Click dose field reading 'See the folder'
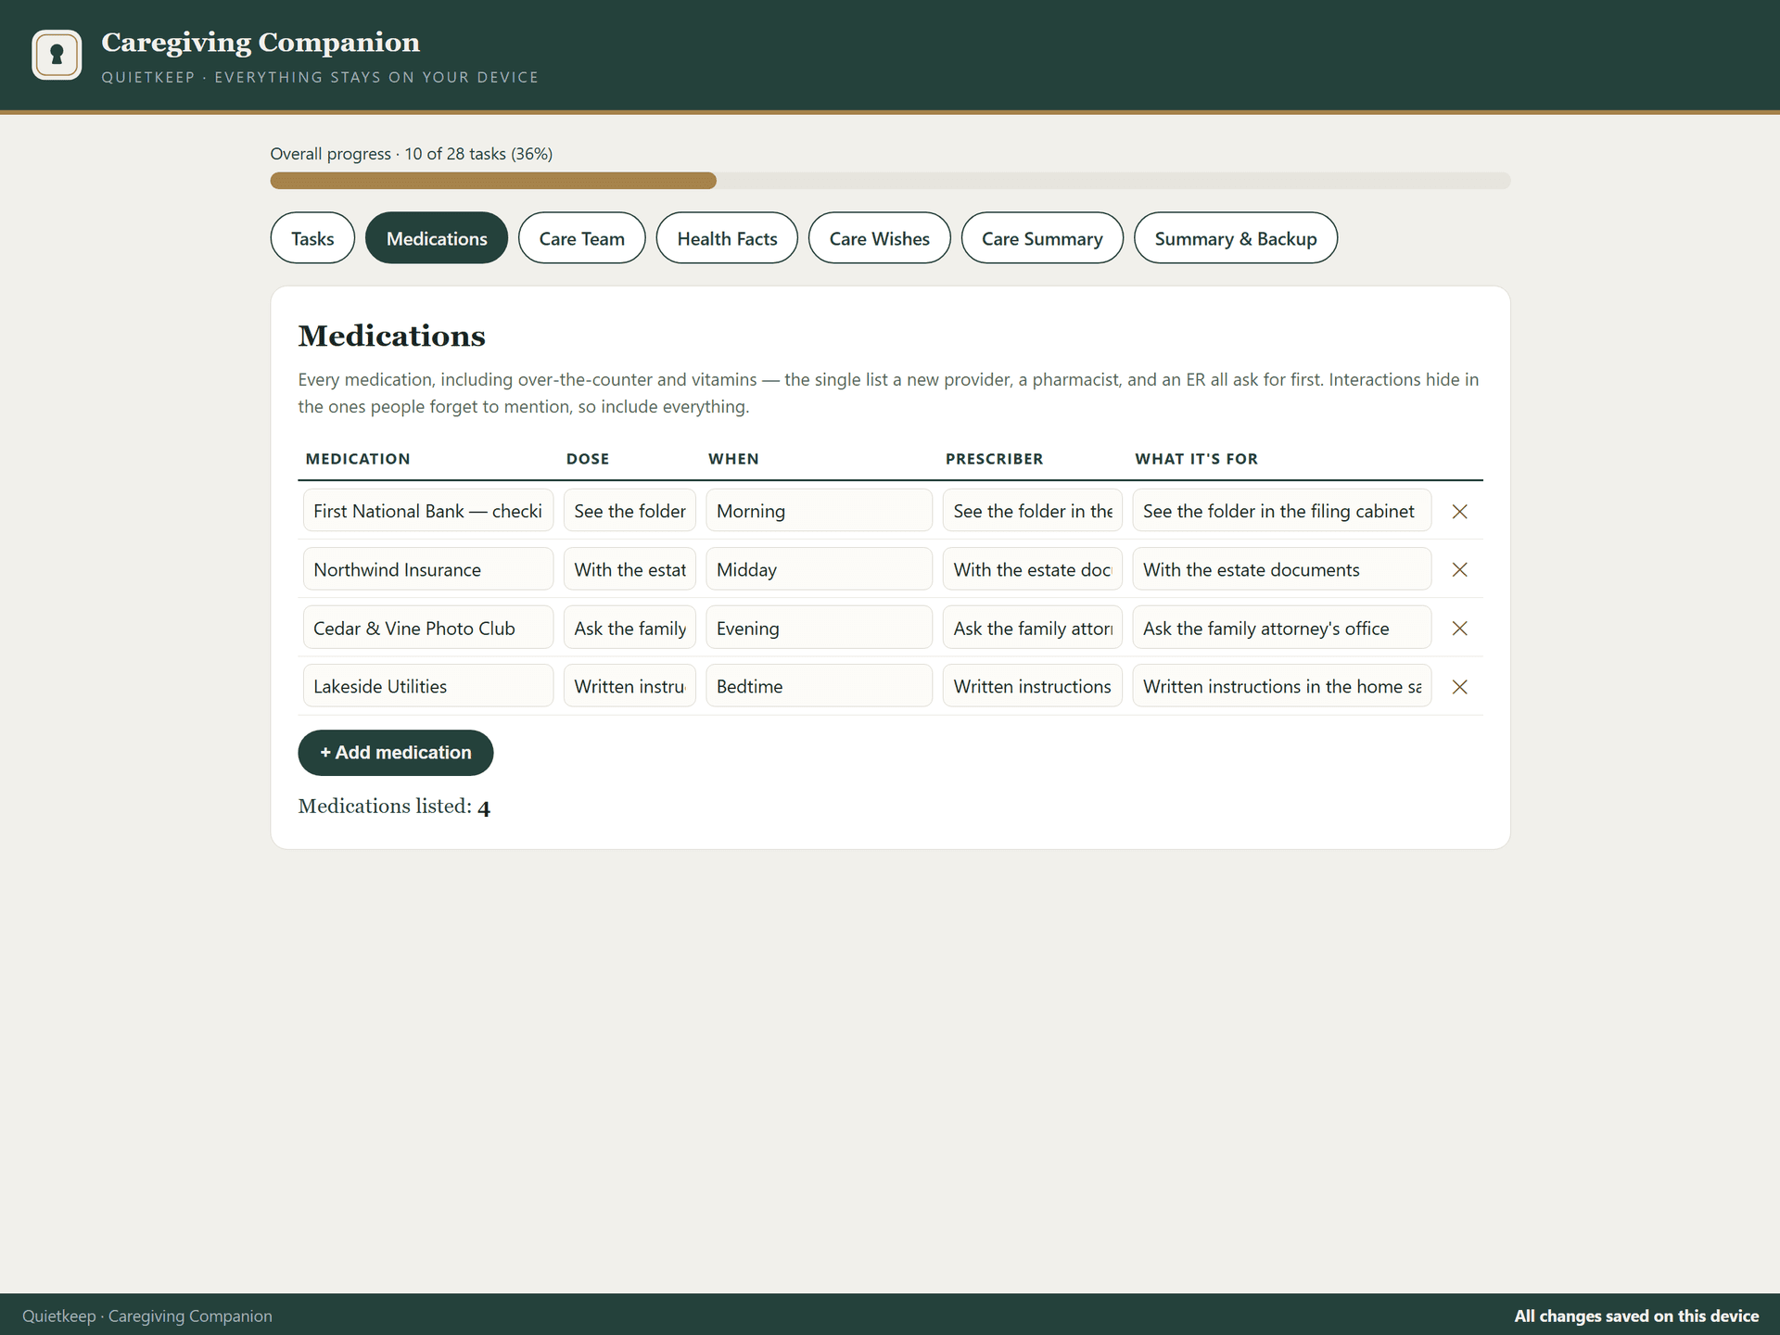Viewport: 1780px width, 1335px height. (629, 511)
